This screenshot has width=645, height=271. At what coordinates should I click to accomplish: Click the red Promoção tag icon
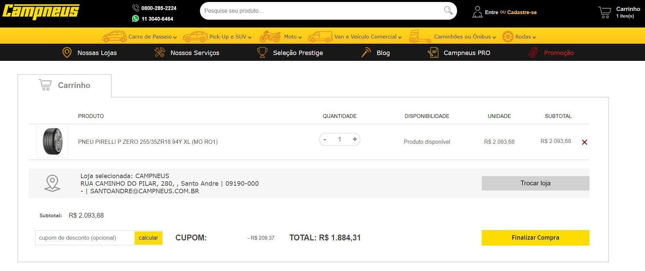tap(533, 53)
